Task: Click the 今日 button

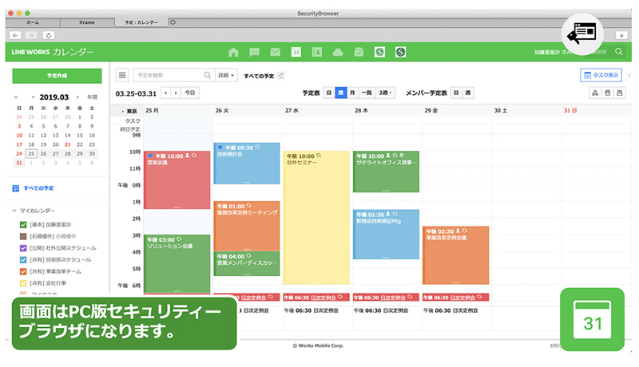Action: [x=190, y=93]
